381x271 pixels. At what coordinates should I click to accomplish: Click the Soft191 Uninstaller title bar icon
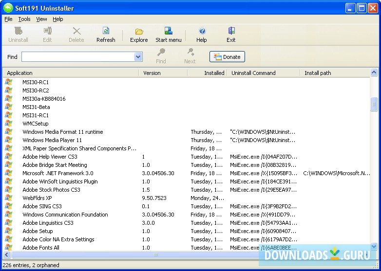(8, 8)
